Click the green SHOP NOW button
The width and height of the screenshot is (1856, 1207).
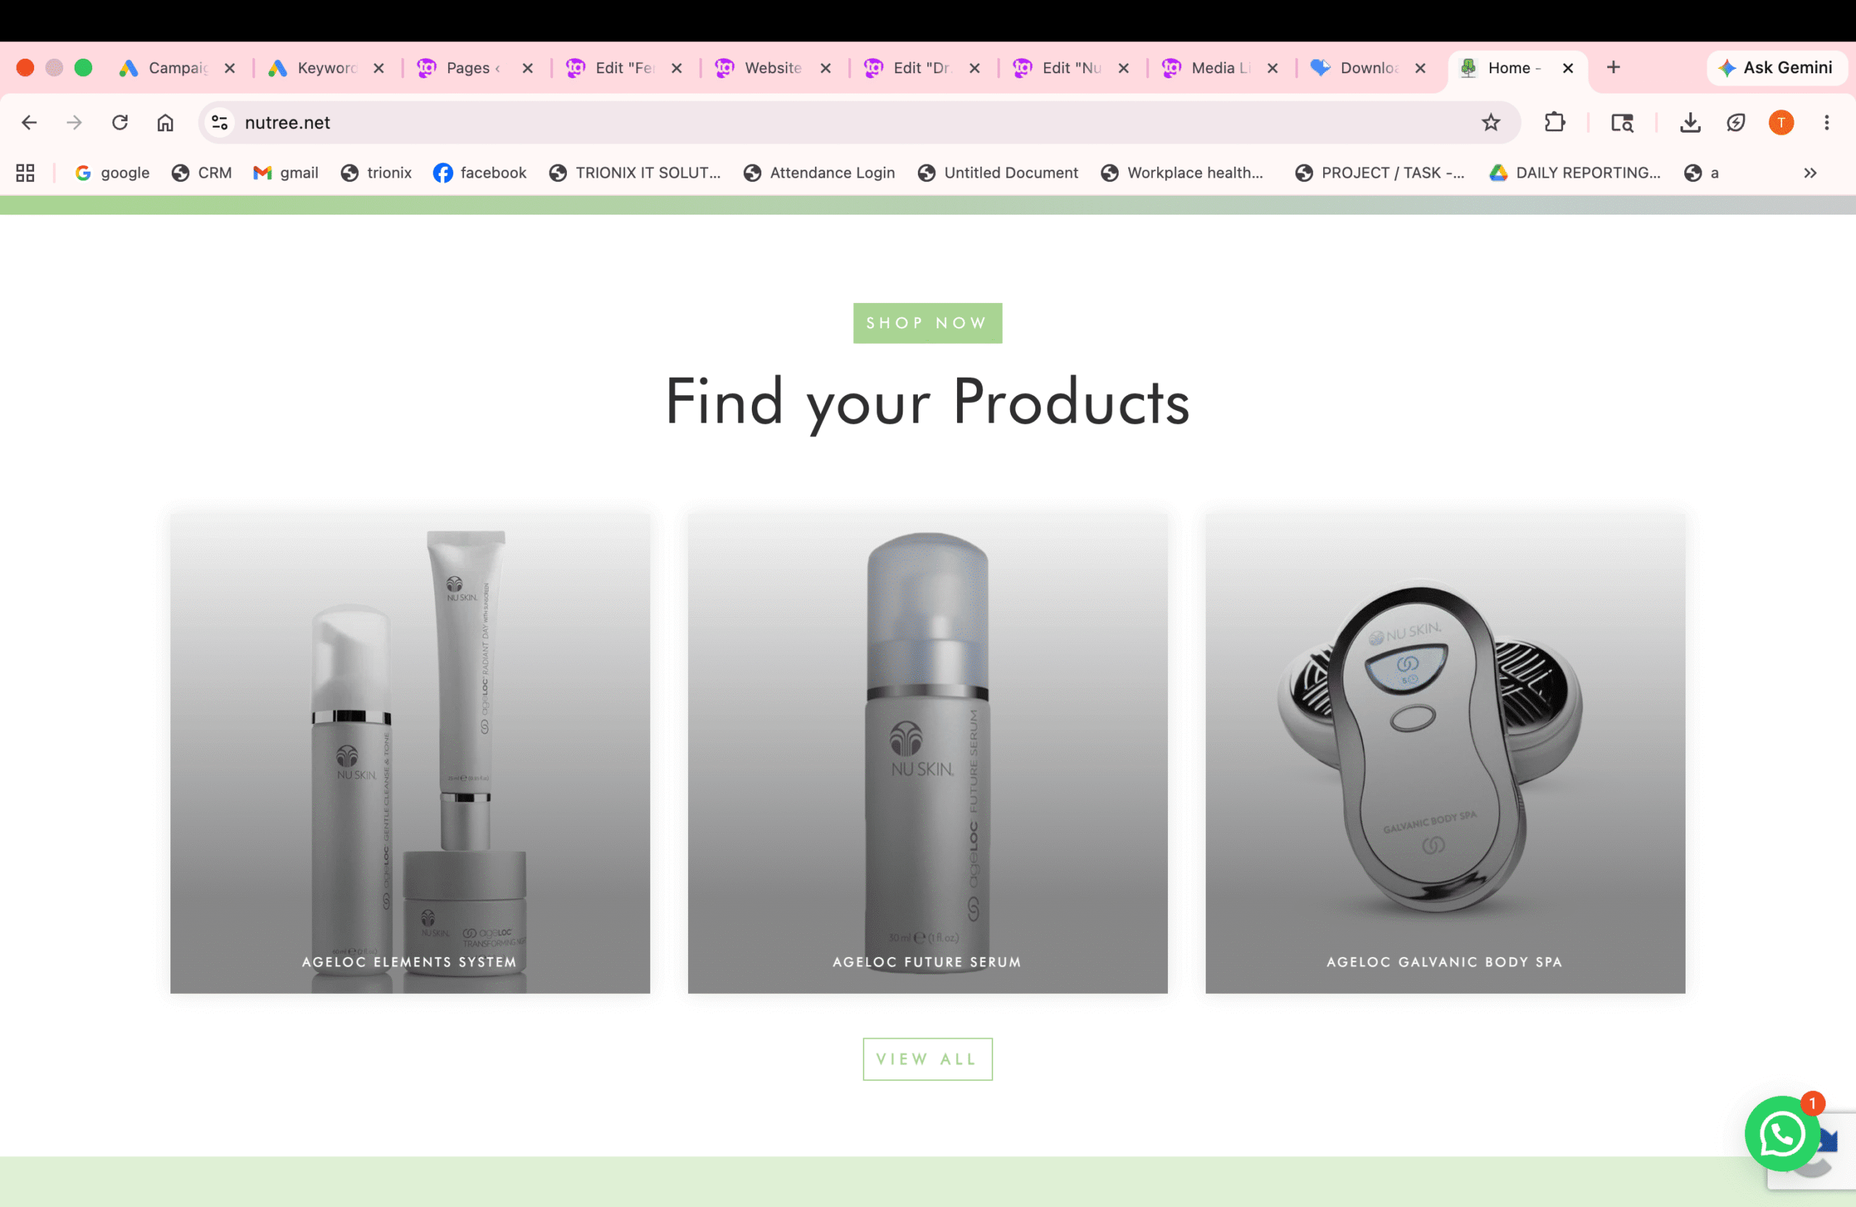point(927,323)
